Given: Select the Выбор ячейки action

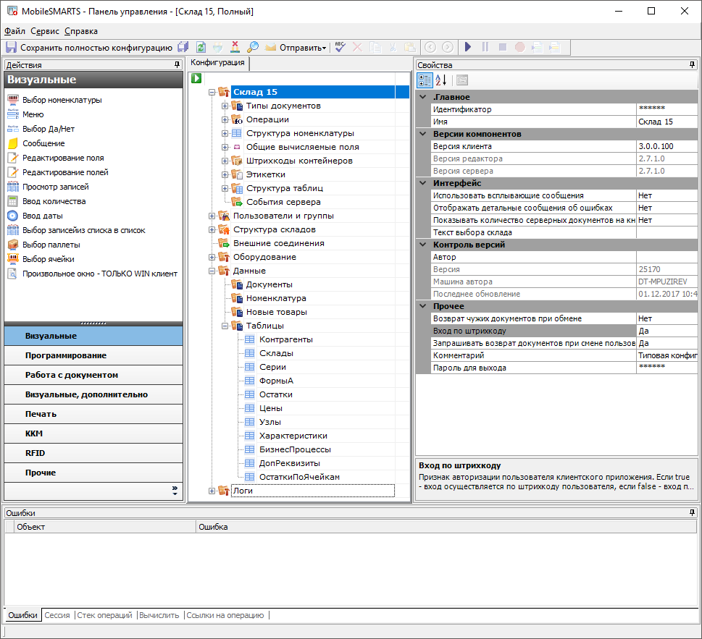Looking at the screenshot, I should 49,259.
